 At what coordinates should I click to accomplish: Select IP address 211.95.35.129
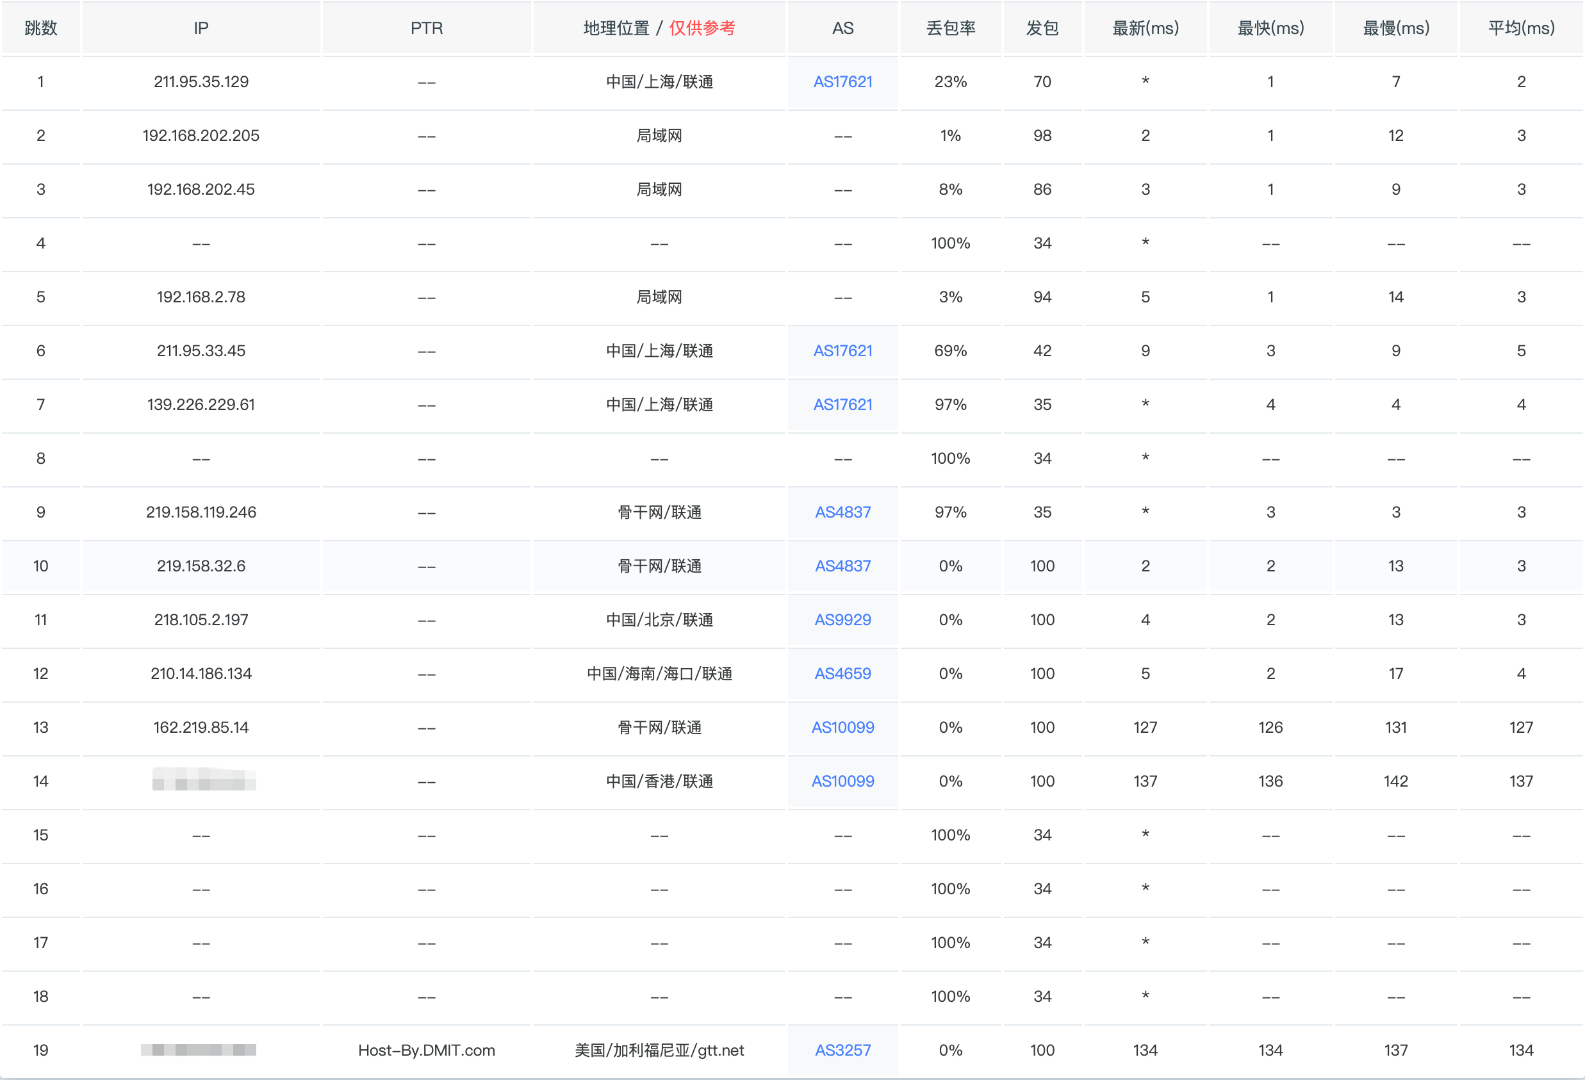[201, 82]
